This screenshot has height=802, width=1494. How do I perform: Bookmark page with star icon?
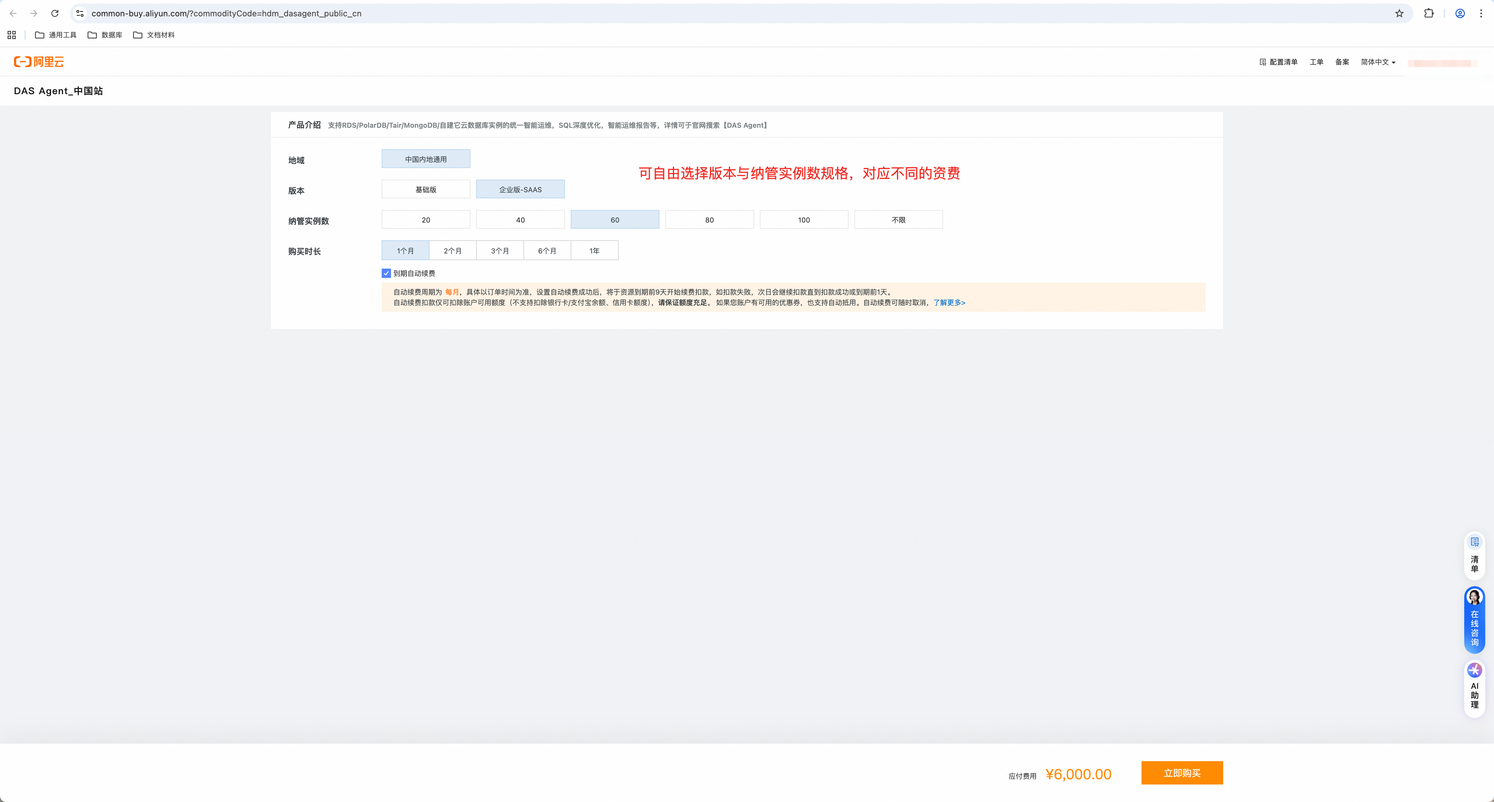(x=1399, y=13)
